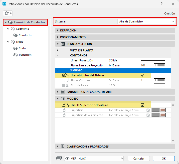Click the layer stack icon beside MEP - HVAC
The height and width of the screenshot is (164, 179).
(x=59, y=159)
